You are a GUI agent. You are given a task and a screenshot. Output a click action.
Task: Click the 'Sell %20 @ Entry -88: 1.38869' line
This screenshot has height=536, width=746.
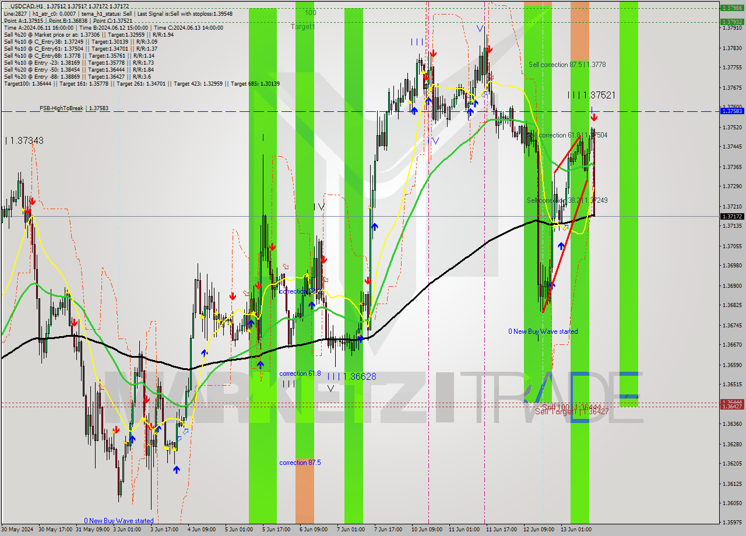point(78,76)
